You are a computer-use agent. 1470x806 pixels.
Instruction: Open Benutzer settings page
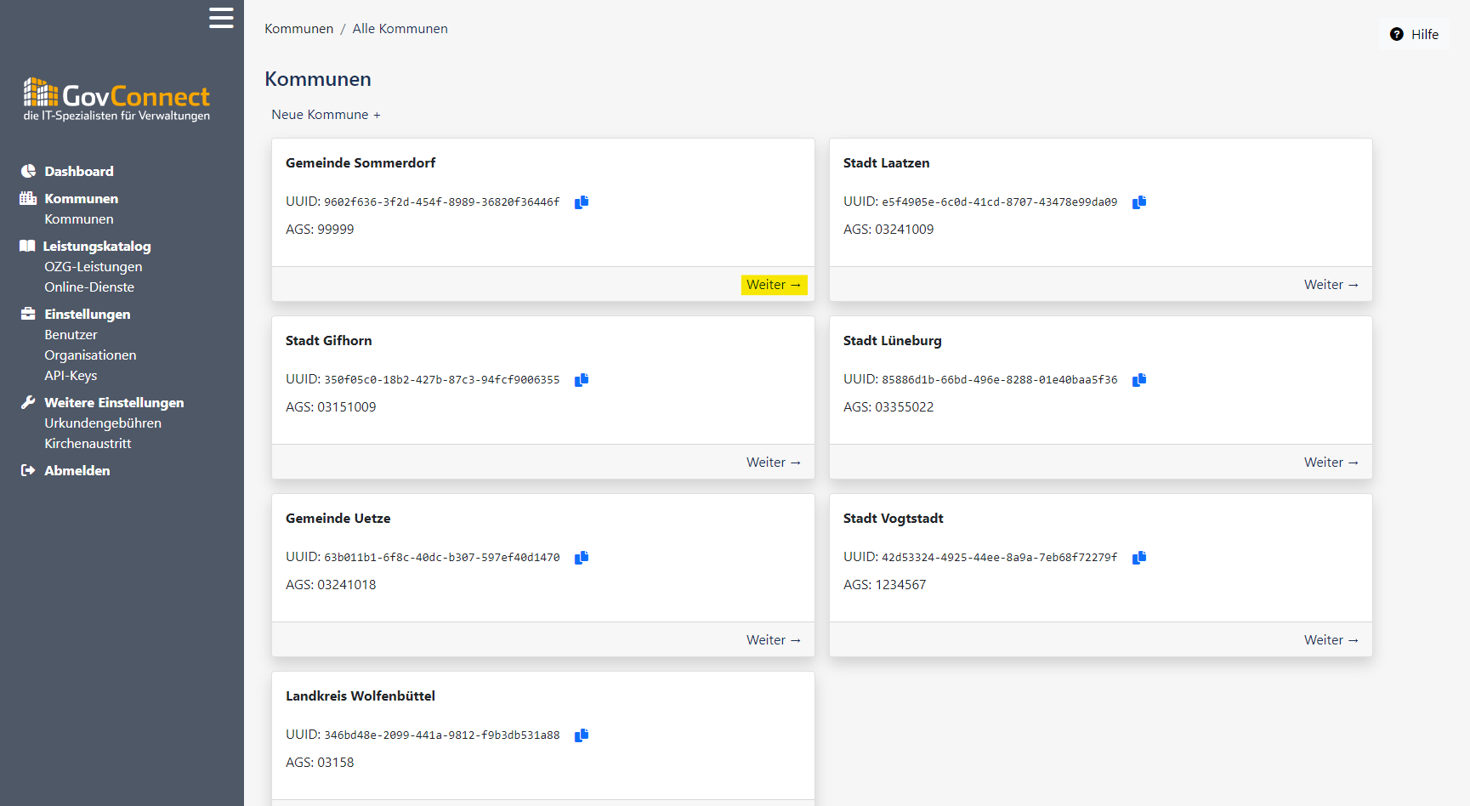click(71, 334)
